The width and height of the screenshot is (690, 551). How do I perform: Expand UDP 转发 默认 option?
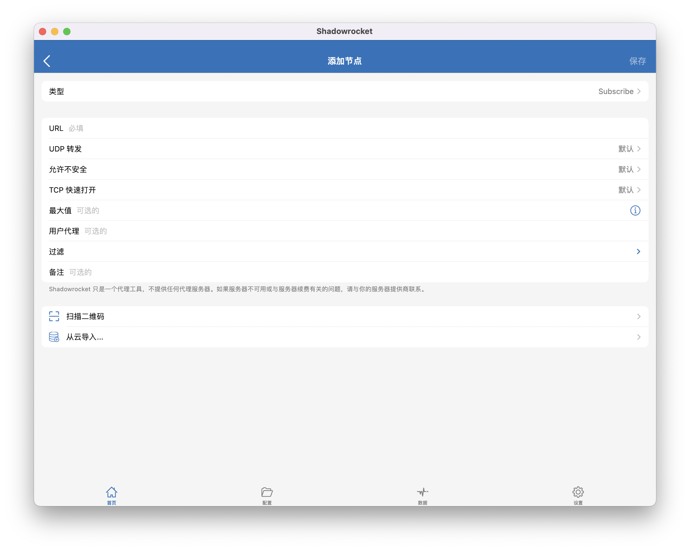345,149
